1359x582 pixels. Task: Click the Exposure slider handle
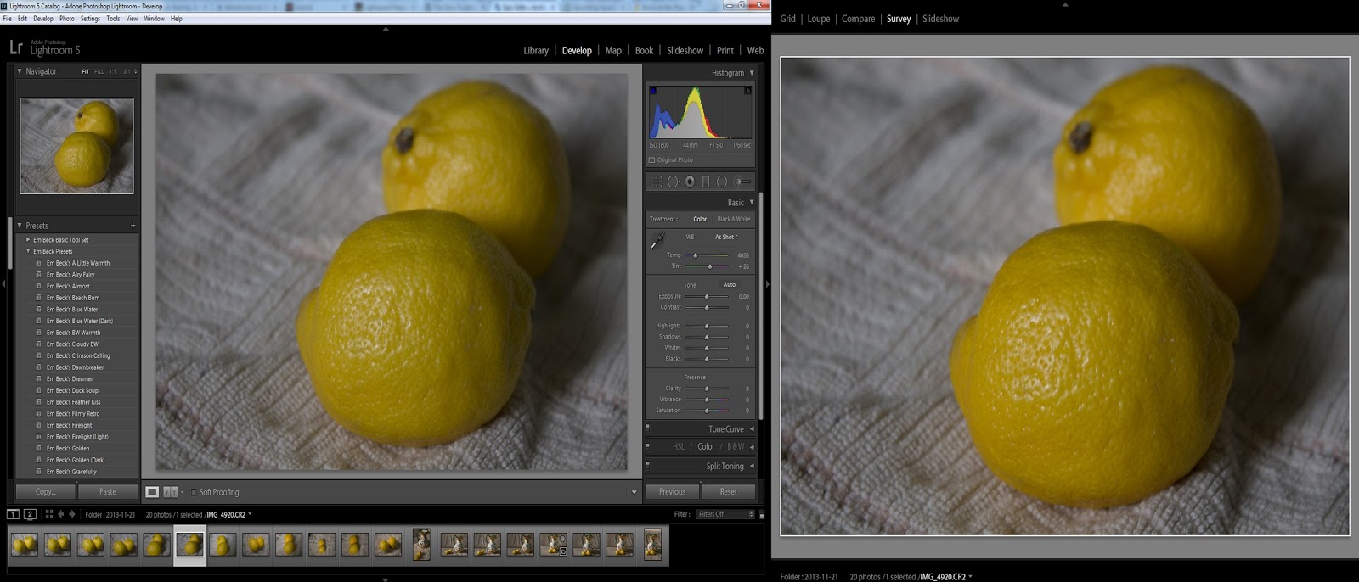coord(707,297)
